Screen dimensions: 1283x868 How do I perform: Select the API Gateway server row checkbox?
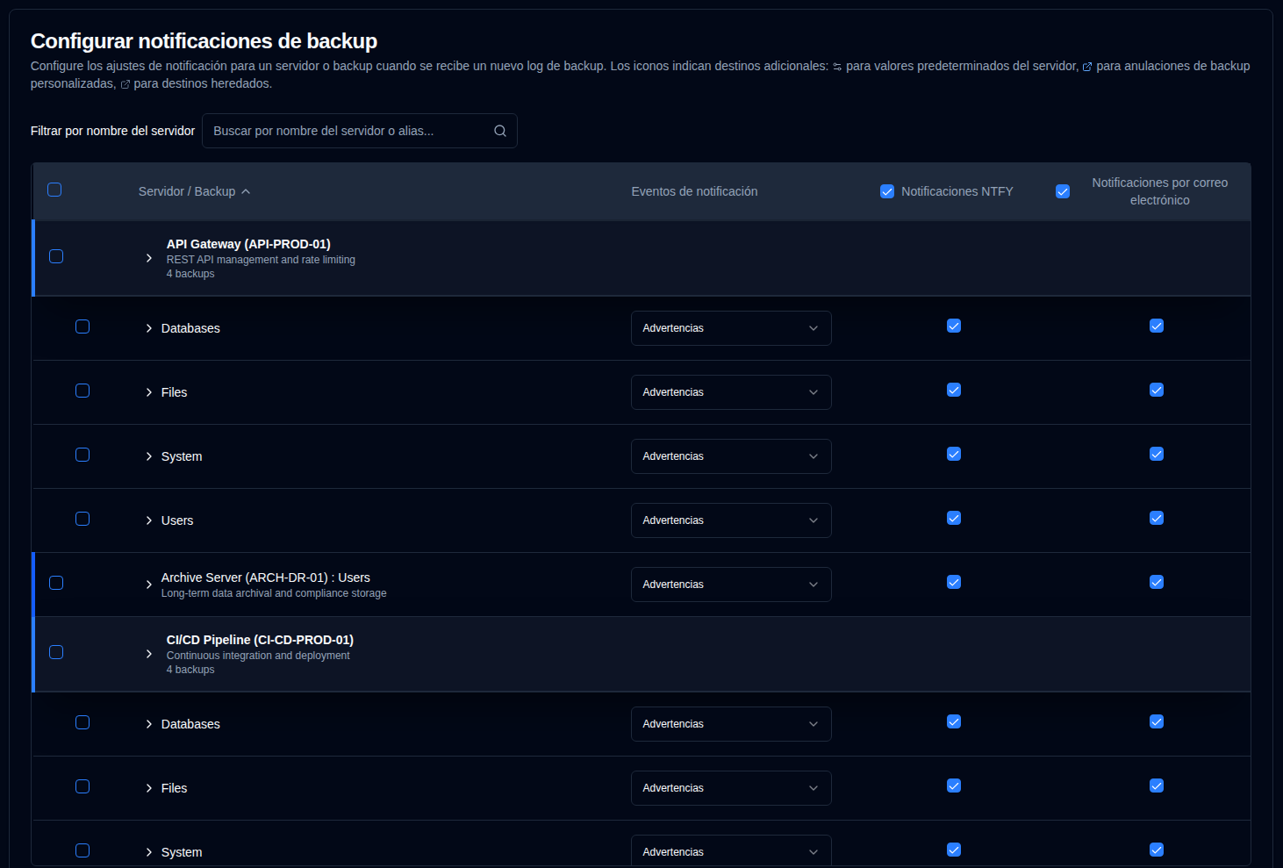coord(56,256)
